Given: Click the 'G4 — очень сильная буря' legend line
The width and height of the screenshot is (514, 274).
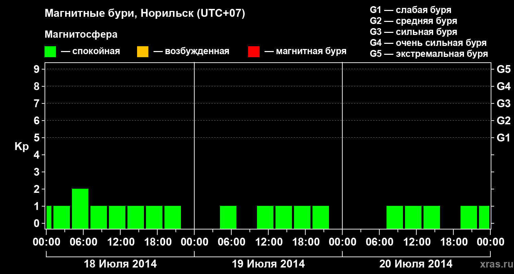Looking at the screenshot, I should 428,43.
